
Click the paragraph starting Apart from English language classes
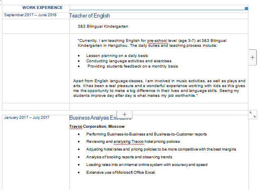[159, 88]
